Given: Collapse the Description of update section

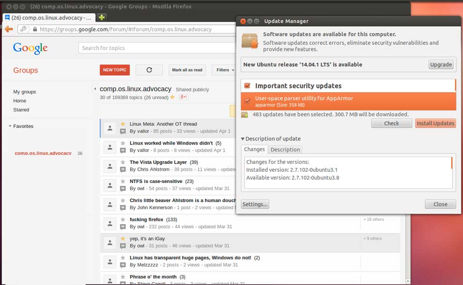Looking at the screenshot, I should click(243, 139).
